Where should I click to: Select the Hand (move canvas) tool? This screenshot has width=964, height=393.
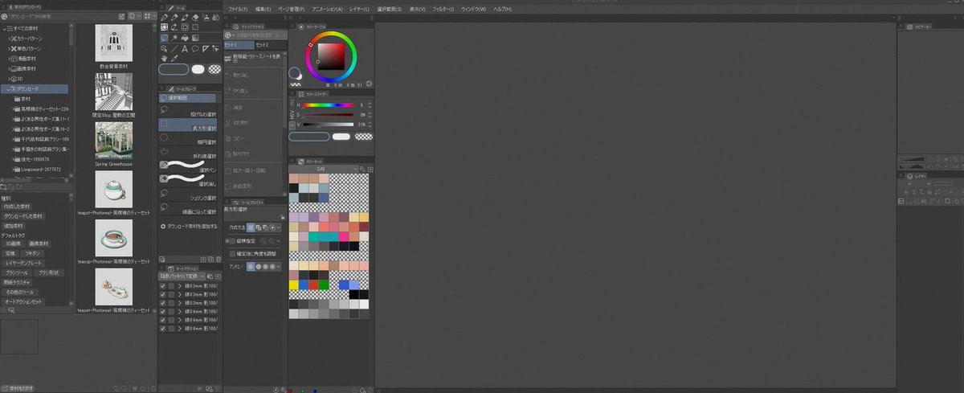click(x=164, y=58)
